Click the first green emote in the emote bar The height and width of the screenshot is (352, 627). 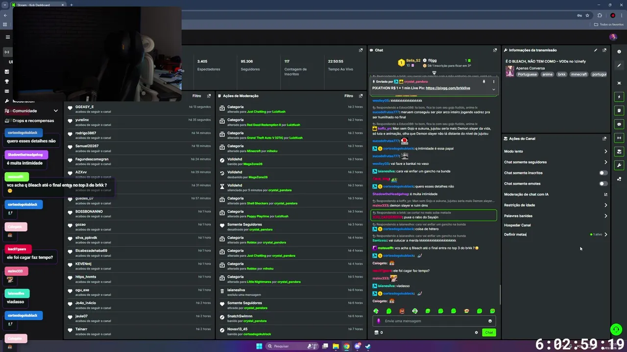pyautogui.click(x=376, y=311)
